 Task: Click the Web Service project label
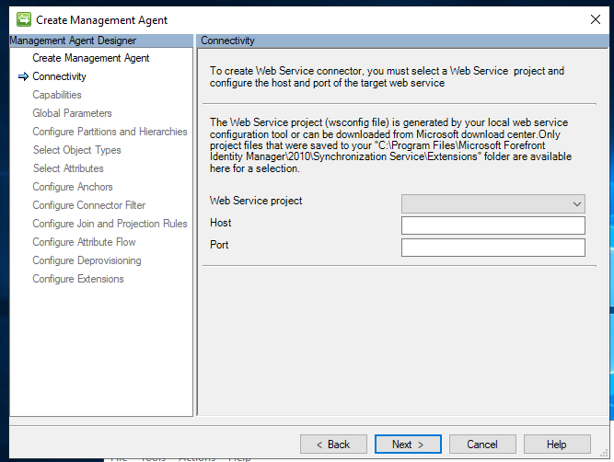coord(256,201)
